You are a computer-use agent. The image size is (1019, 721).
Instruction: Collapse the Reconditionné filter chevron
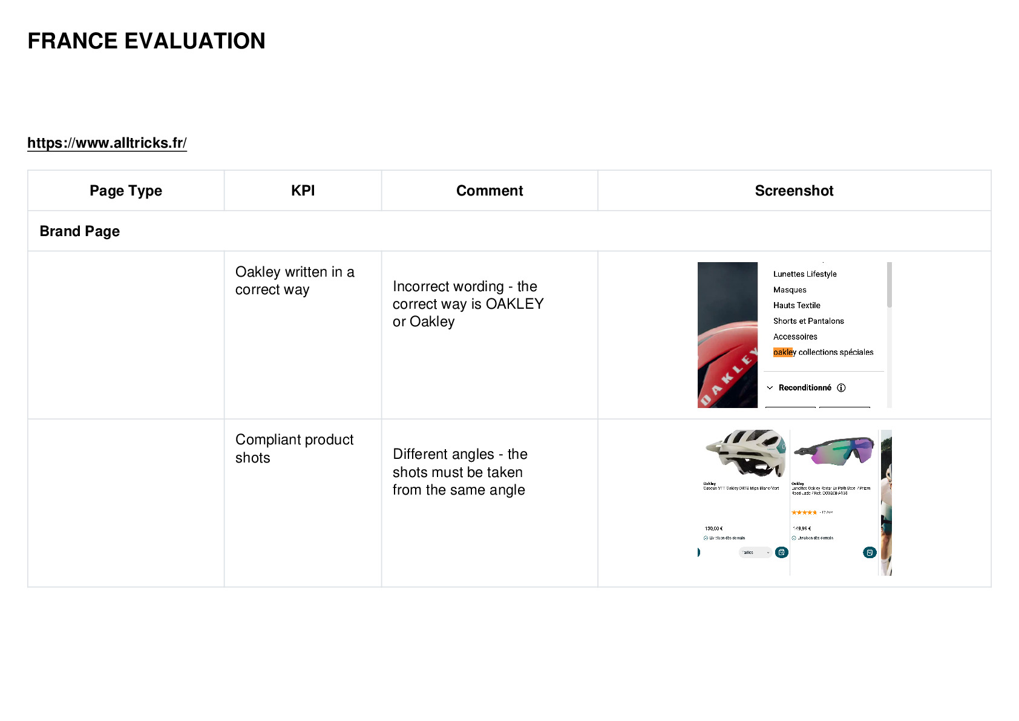[770, 388]
